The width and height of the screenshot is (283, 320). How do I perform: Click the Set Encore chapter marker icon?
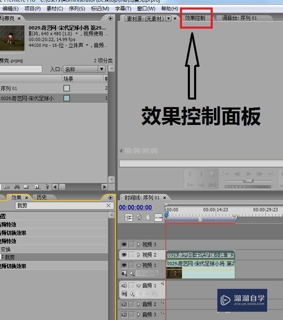139,217
